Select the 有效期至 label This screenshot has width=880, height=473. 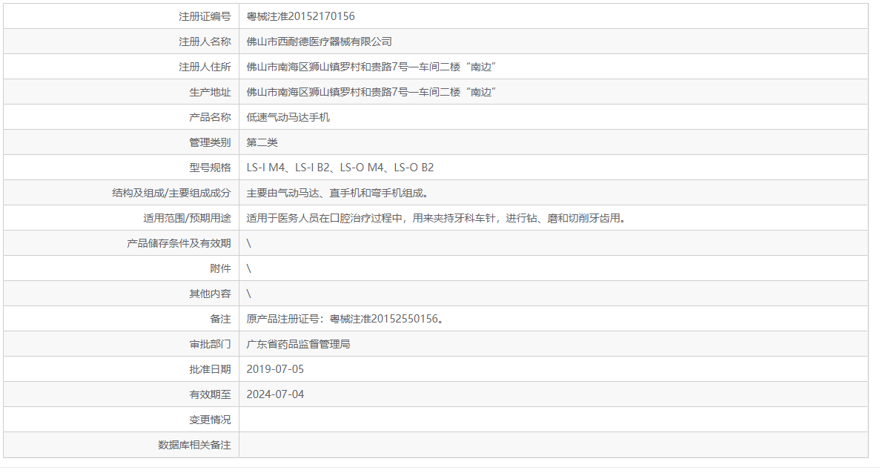coord(210,394)
